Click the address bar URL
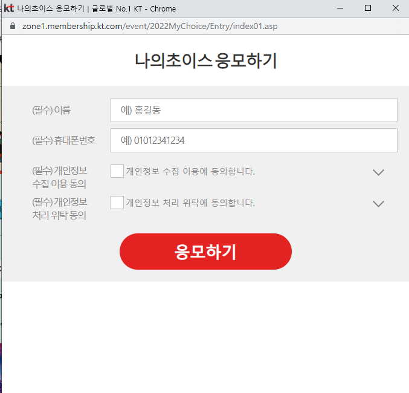The width and height of the screenshot is (409, 393). pos(150,26)
